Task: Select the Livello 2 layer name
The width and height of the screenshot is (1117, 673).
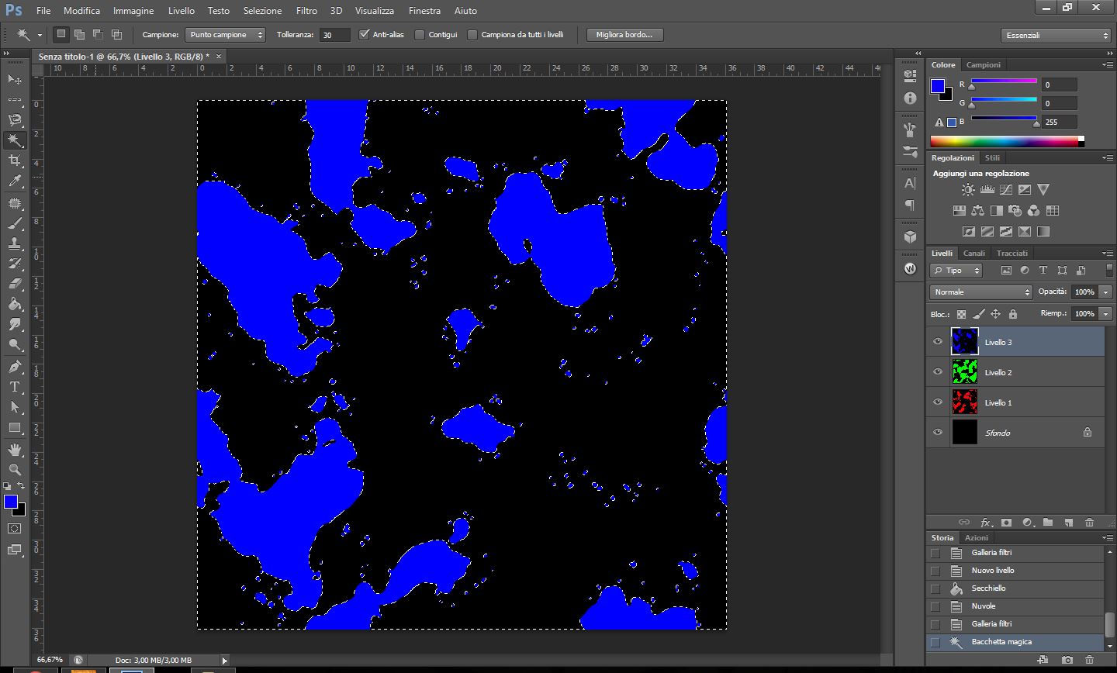Action: (x=998, y=373)
